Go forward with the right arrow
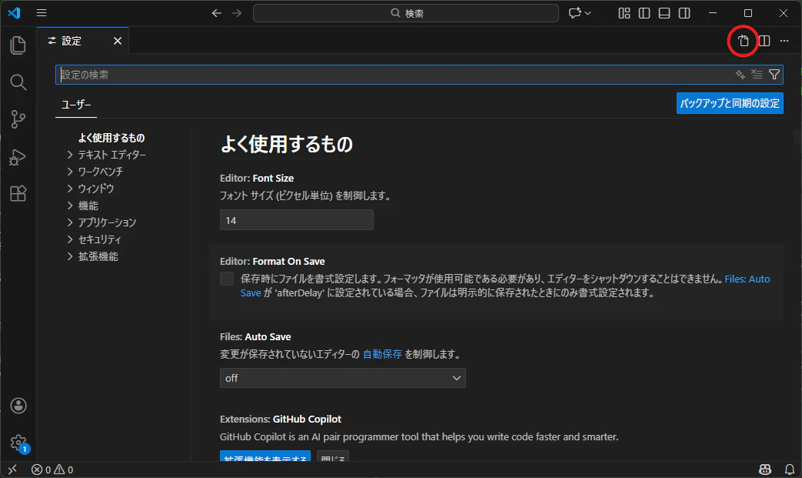This screenshot has height=478, width=802. point(237,13)
